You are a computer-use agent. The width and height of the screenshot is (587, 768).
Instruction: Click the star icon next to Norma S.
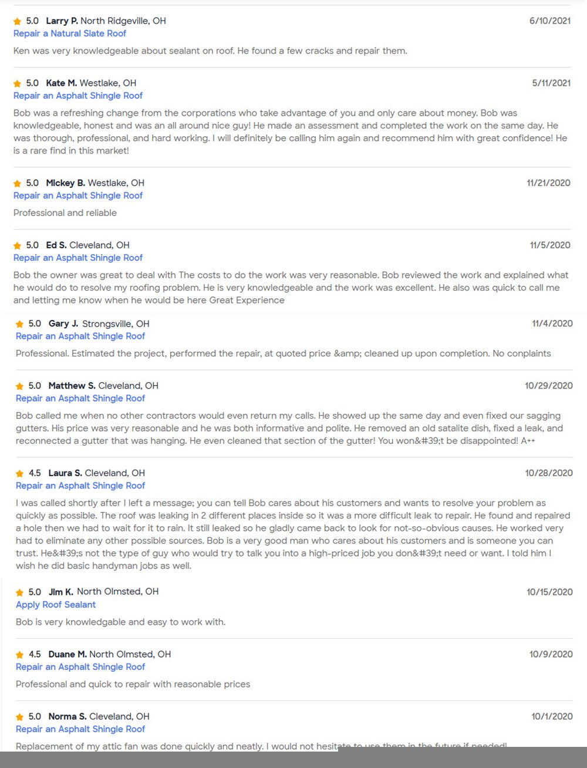pyautogui.click(x=20, y=717)
